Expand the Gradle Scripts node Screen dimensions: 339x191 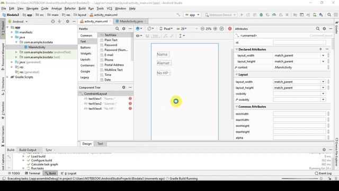click(x=7, y=77)
